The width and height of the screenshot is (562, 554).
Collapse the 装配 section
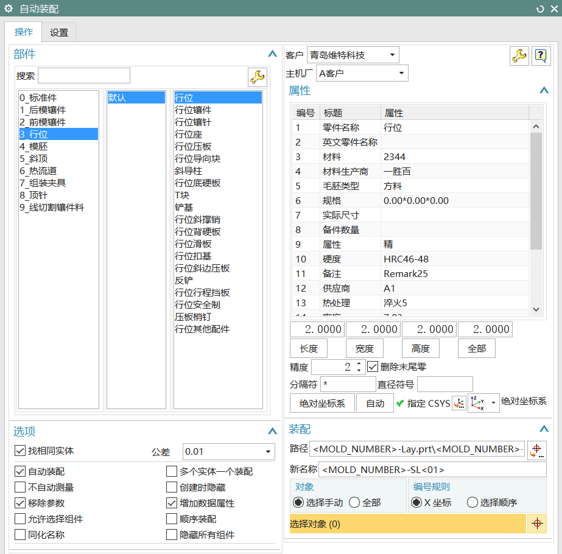click(x=544, y=429)
